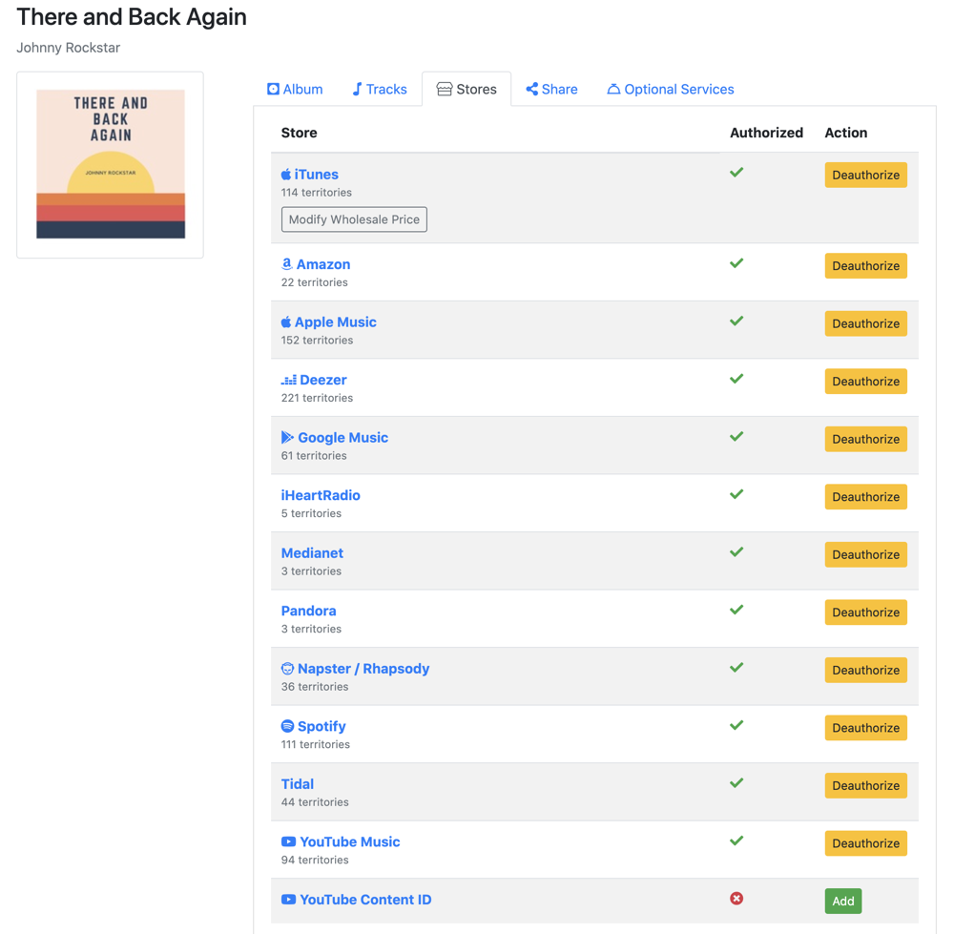Click the red X in YouTube Content ID row

(736, 899)
